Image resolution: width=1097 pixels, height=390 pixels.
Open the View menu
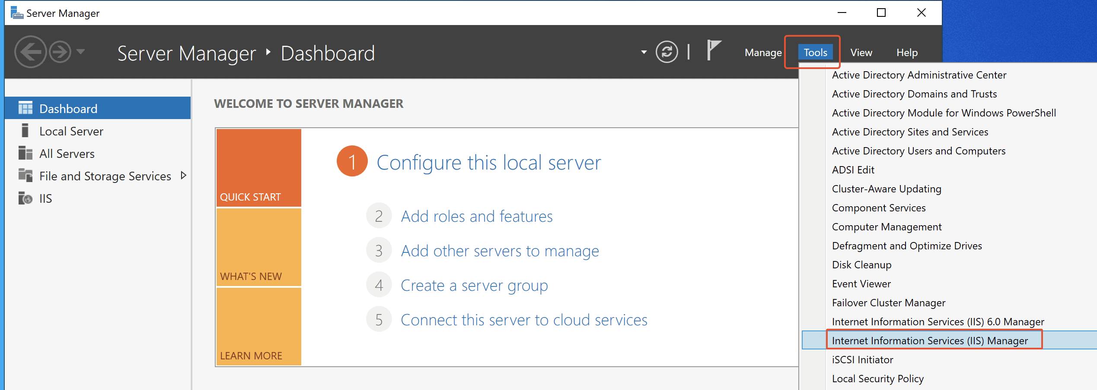tap(861, 53)
